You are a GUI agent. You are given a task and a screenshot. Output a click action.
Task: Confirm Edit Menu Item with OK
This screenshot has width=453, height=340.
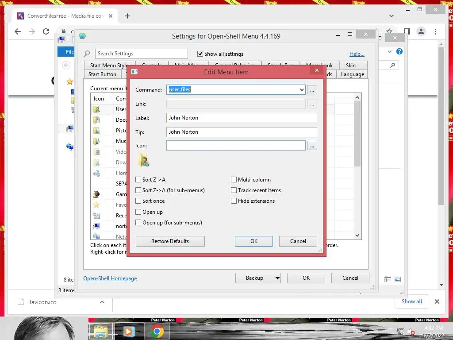[x=253, y=241]
